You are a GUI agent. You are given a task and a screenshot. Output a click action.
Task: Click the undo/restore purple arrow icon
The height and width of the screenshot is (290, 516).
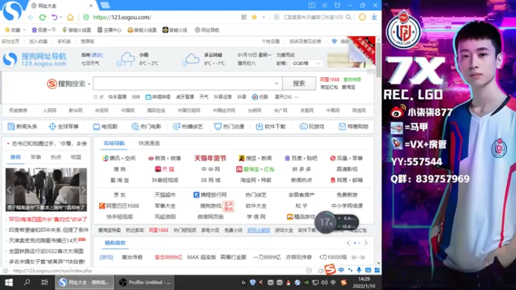[x=54, y=17]
